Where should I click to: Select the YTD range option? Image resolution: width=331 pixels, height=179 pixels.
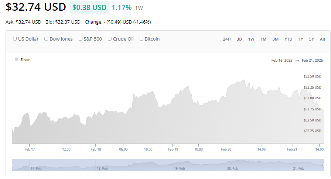(x=289, y=39)
